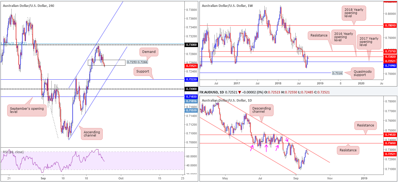Click the "Demand" callout on the 240 chart
398x182 pixels.
coord(149,52)
